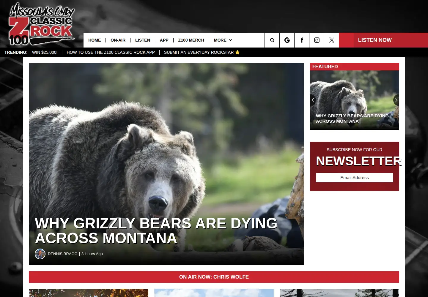
Task: Click the 'TRENDING:' label
Action: point(16,52)
